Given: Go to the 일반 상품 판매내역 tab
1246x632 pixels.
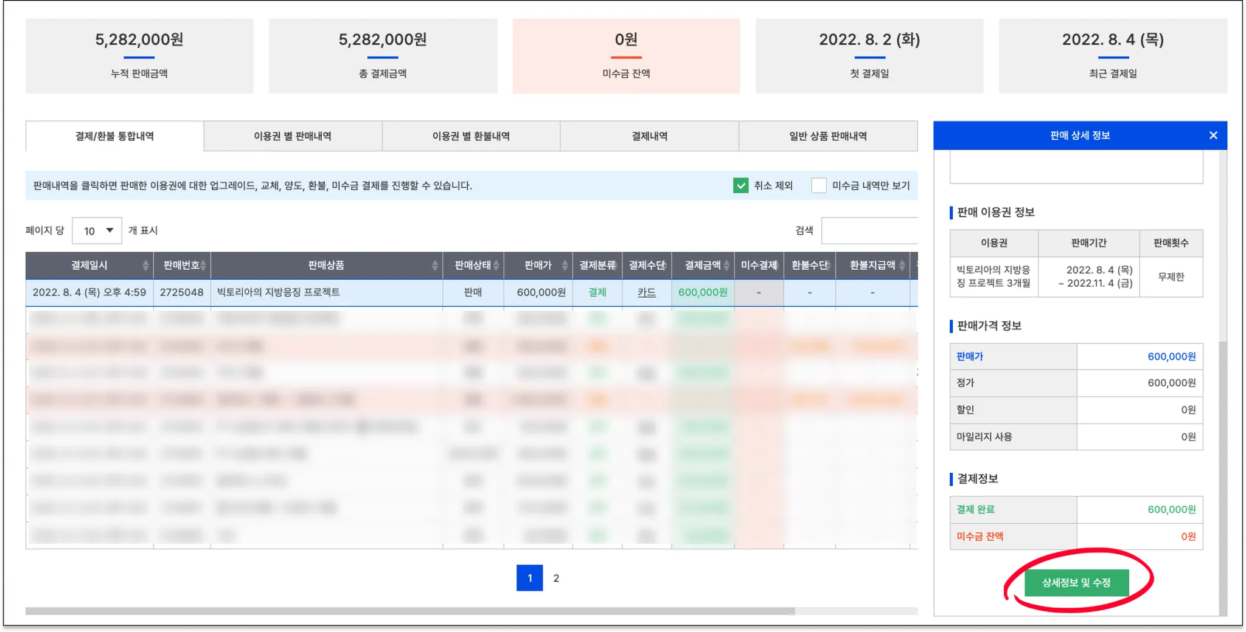Looking at the screenshot, I should pyautogui.click(x=828, y=136).
